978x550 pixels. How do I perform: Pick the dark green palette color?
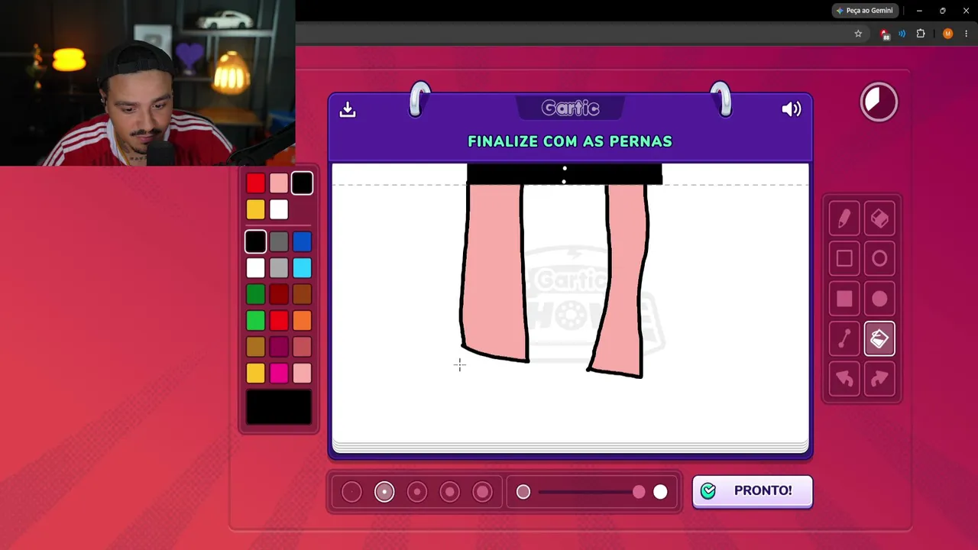(256, 294)
